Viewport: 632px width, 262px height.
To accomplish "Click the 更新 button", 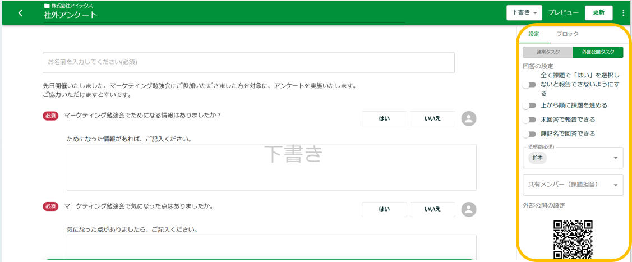I will [598, 13].
